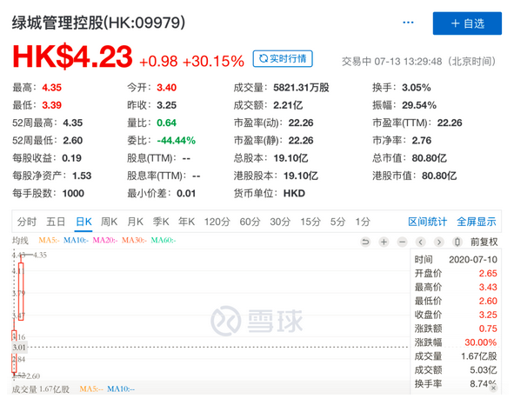Shift chart left with previous arrow
514x405 pixels.
[x=421, y=242]
